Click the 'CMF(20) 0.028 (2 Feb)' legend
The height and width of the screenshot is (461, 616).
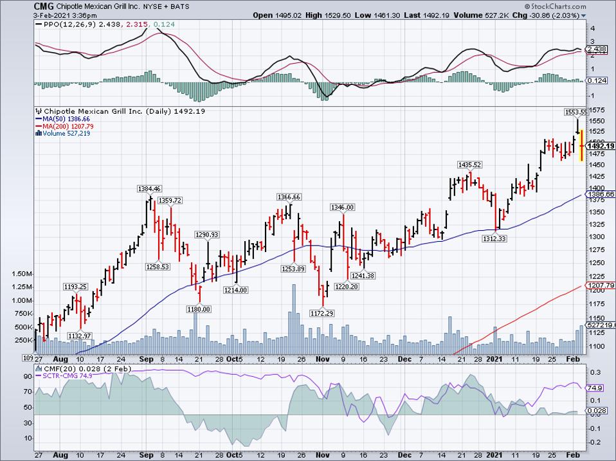pos(87,368)
